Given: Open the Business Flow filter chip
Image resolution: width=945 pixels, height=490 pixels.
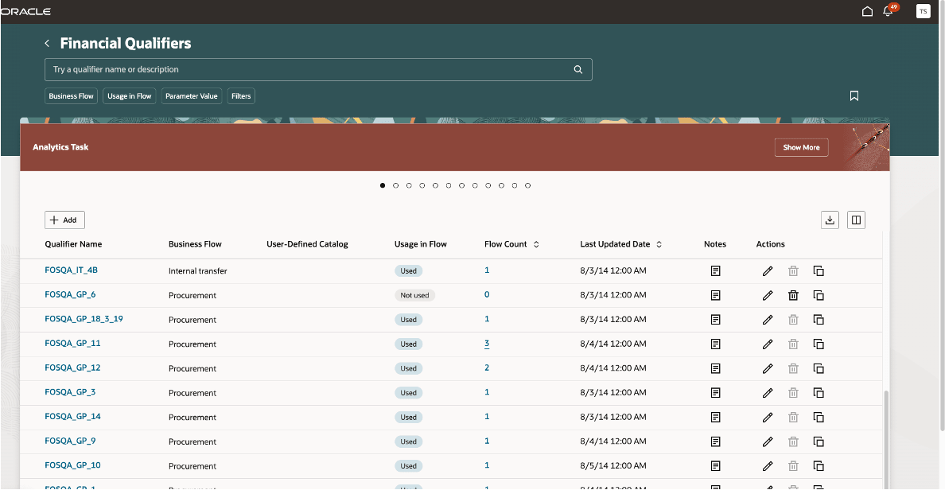Looking at the screenshot, I should (x=71, y=95).
